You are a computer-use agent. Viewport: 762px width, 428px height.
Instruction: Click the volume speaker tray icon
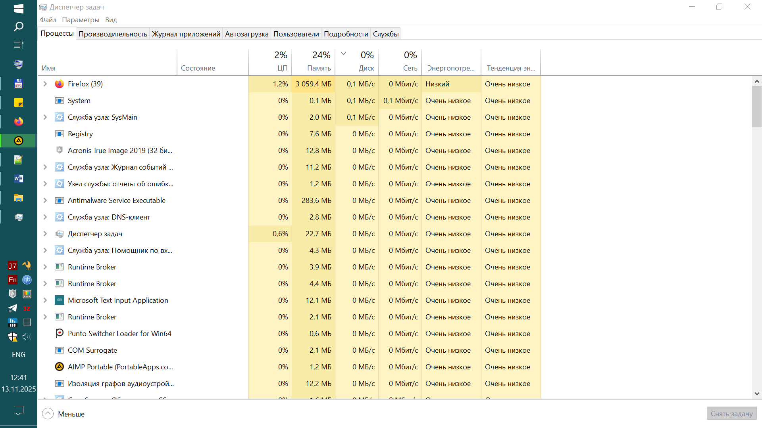[x=27, y=337]
